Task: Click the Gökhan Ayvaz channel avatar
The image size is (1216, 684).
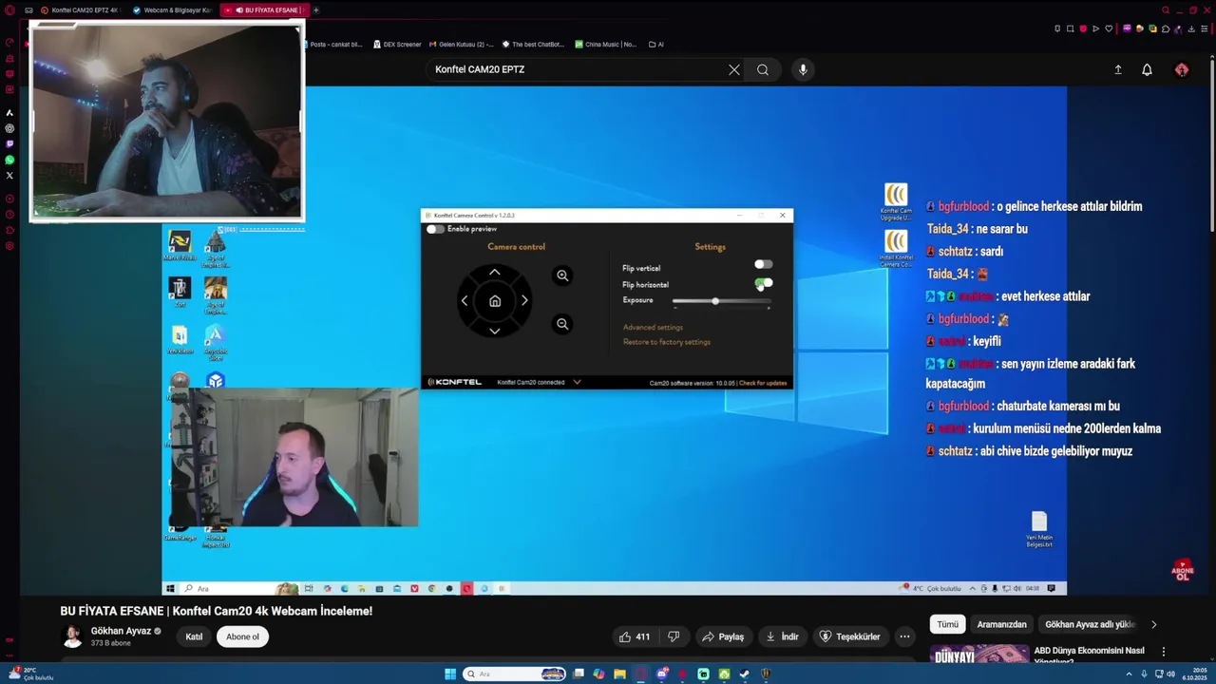Action: 72,636
